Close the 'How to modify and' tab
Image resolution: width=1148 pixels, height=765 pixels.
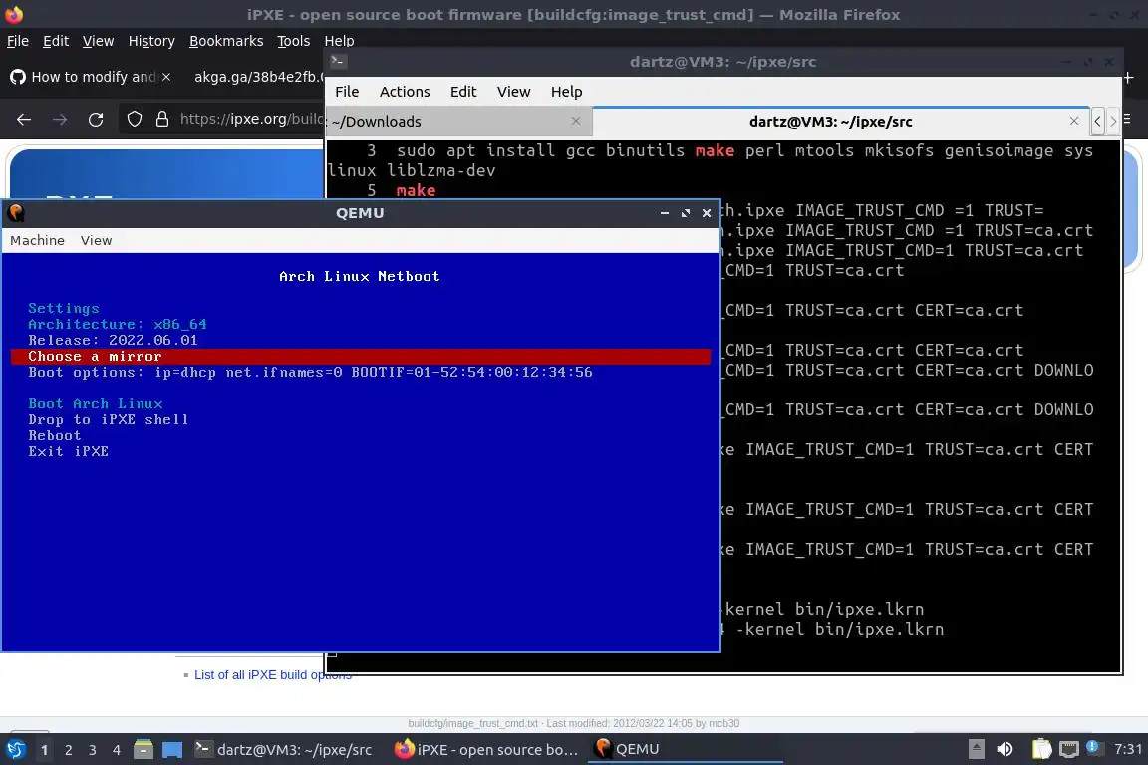(x=166, y=77)
